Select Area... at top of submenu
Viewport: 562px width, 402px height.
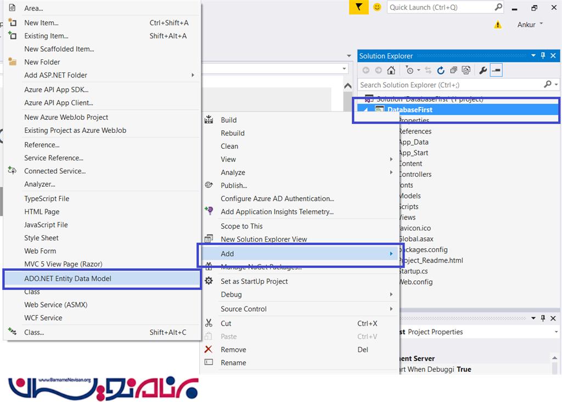[102, 8]
